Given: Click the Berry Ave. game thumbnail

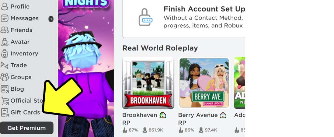Looking at the screenshot, I should click(x=204, y=83).
